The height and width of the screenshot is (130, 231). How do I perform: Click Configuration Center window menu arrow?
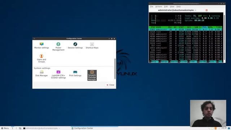[34, 39]
